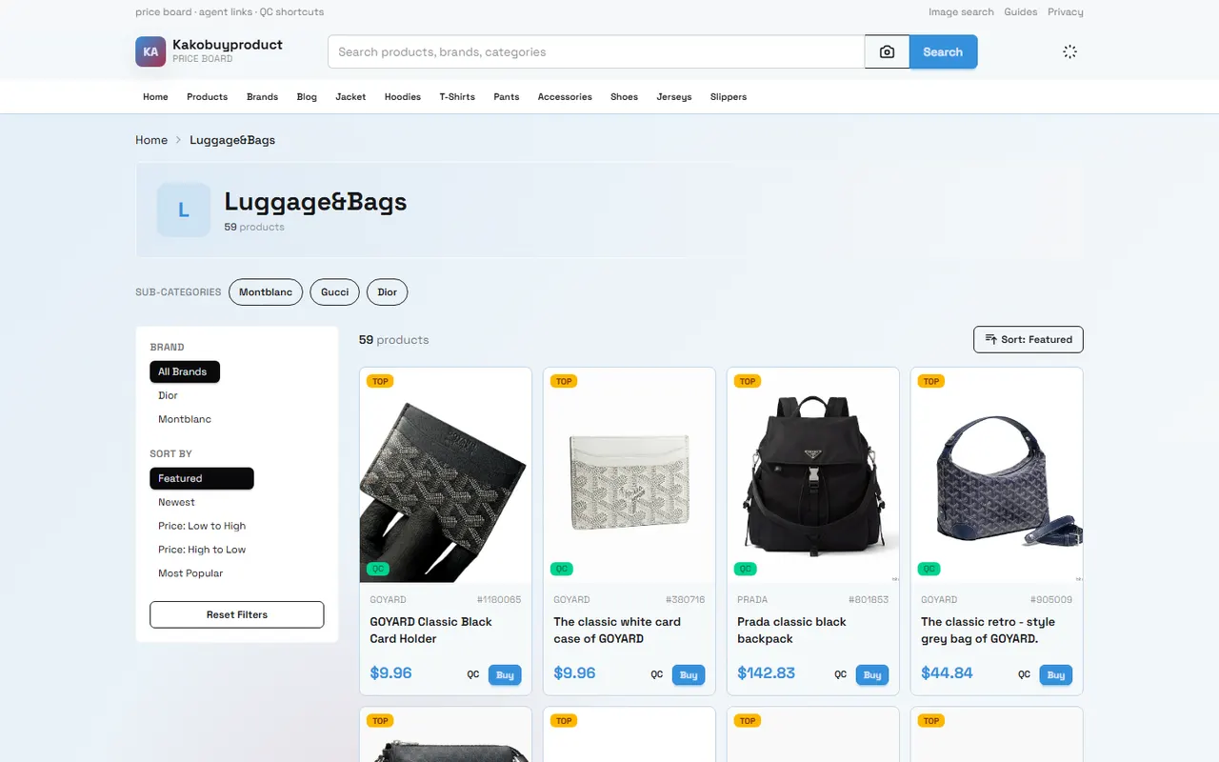Click the L category avatar tile

click(x=184, y=210)
